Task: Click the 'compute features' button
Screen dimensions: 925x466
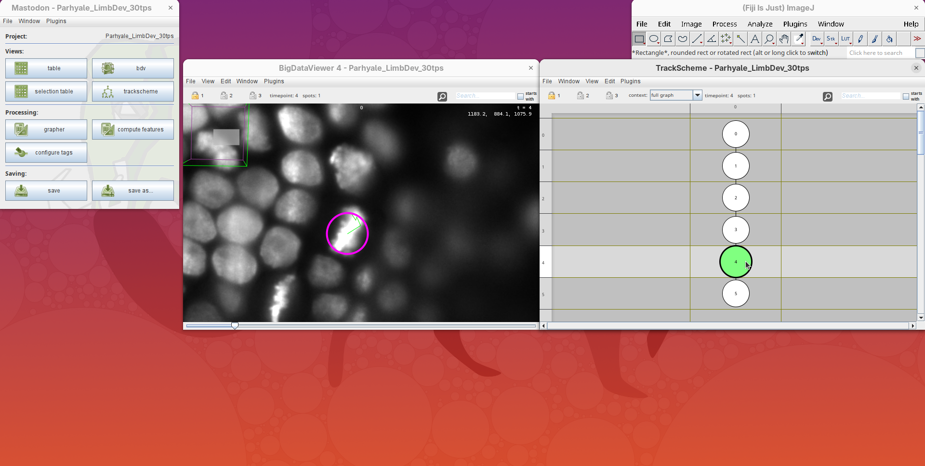Action: [133, 129]
